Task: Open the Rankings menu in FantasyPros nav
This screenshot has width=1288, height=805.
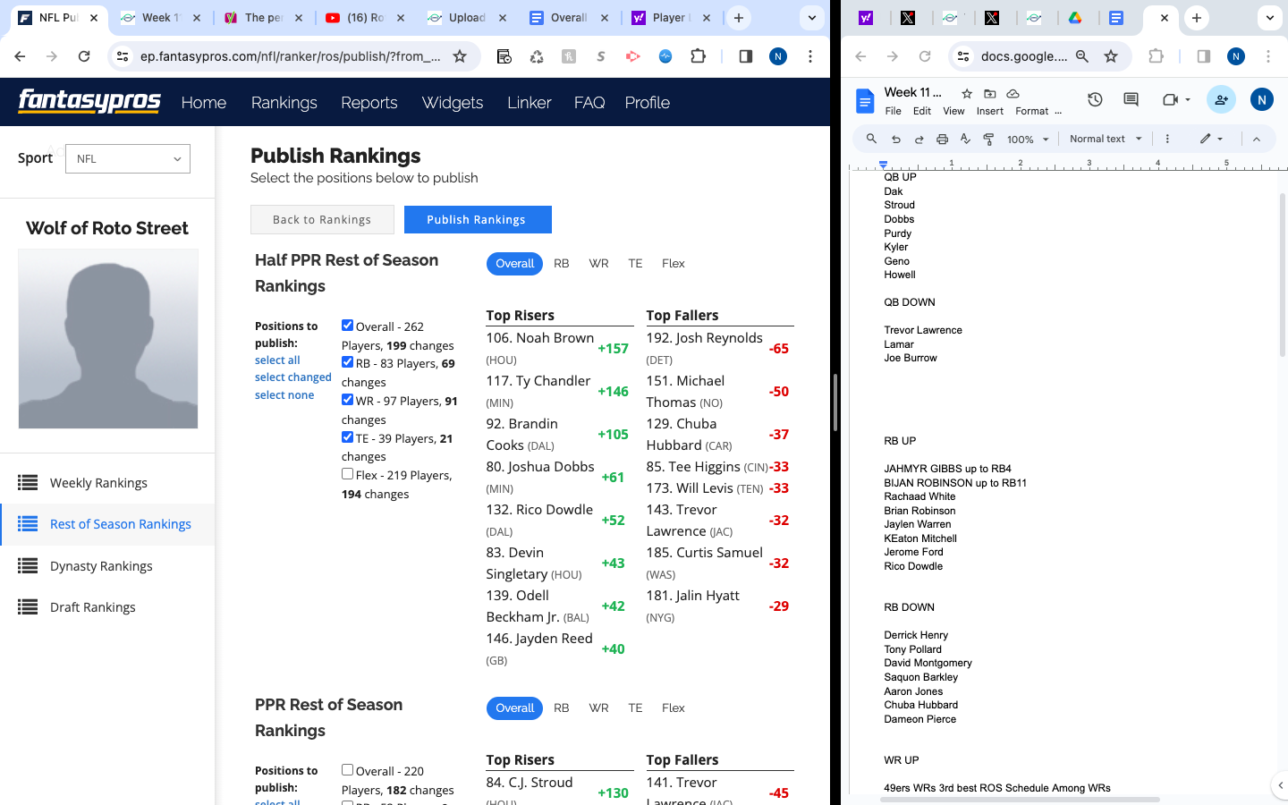Action: click(x=284, y=102)
